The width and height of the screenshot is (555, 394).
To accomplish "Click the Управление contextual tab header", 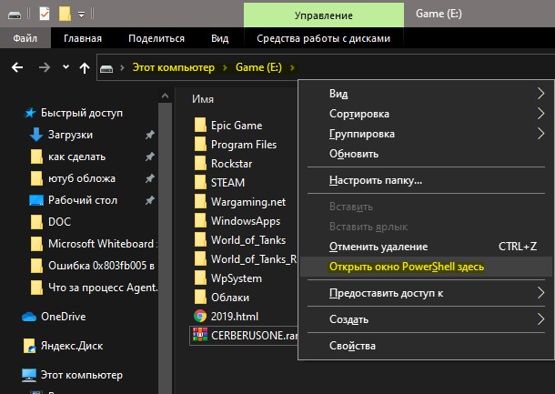I will 324,15.
